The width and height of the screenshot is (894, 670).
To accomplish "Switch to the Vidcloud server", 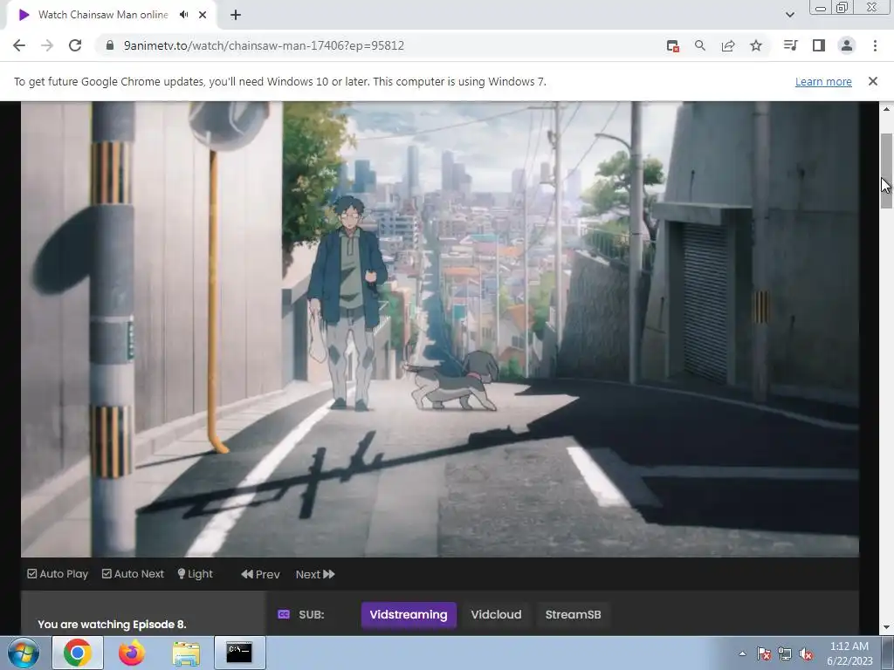I will 496,615.
